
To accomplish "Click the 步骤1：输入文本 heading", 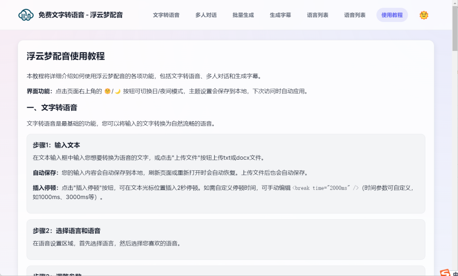I will click(x=56, y=145).
